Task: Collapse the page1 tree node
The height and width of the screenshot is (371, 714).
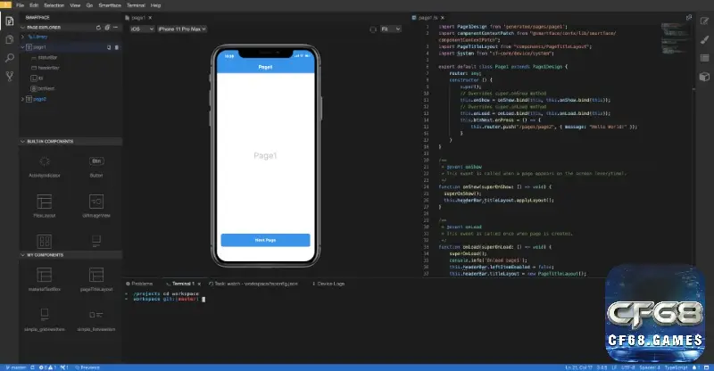Action: [x=23, y=47]
